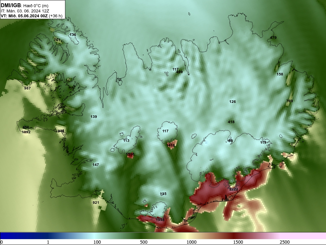Select the 1092 value label
Image resolution: width=326 pixels, height=245 pixels.
26,132
